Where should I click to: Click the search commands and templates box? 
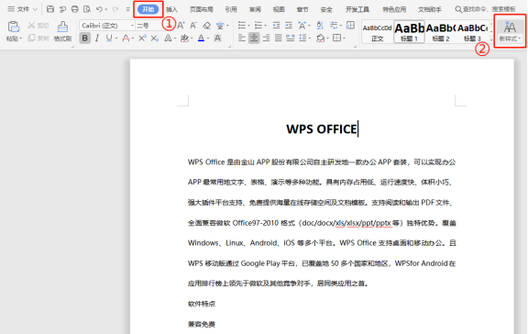coord(485,9)
